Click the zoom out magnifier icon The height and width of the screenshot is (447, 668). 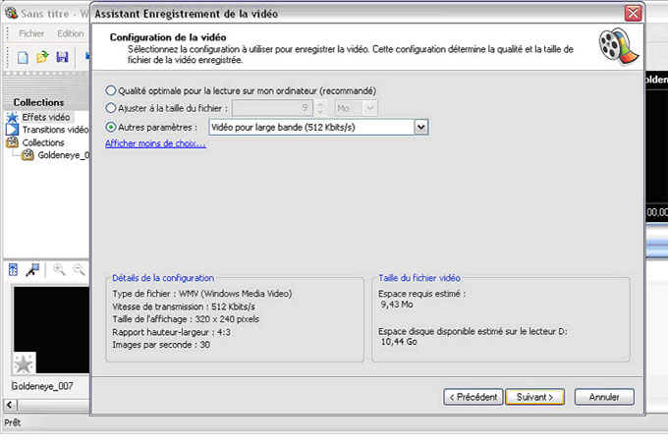[x=79, y=269]
